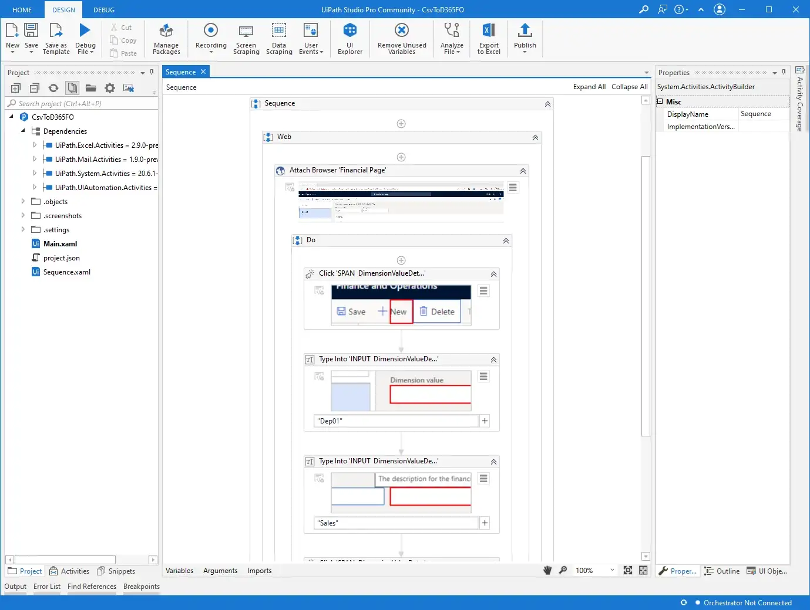Screen dimensions: 810x610
Task: Open the Arguments panel
Action: pyautogui.click(x=220, y=571)
